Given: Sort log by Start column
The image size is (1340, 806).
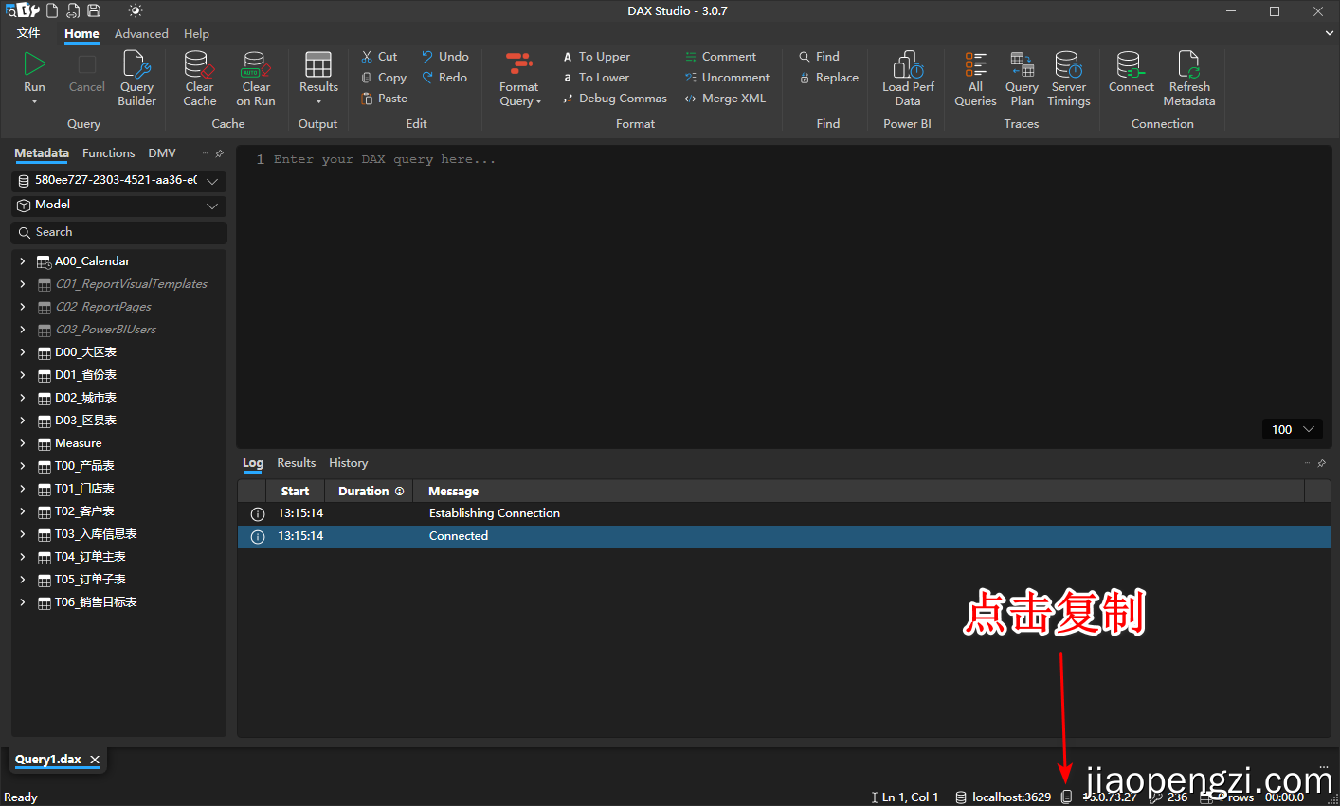Looking at the screenshot, I should 296,491.
